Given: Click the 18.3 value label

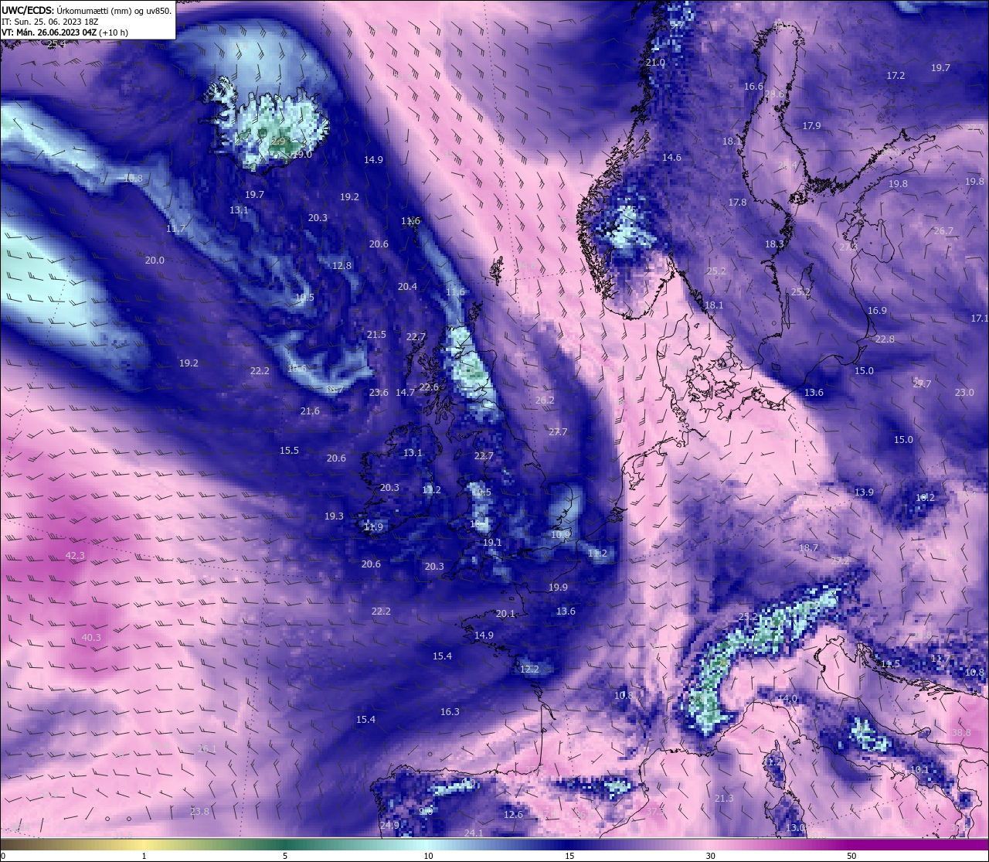Looking at the screenshot, I should [x=774, y=244].
